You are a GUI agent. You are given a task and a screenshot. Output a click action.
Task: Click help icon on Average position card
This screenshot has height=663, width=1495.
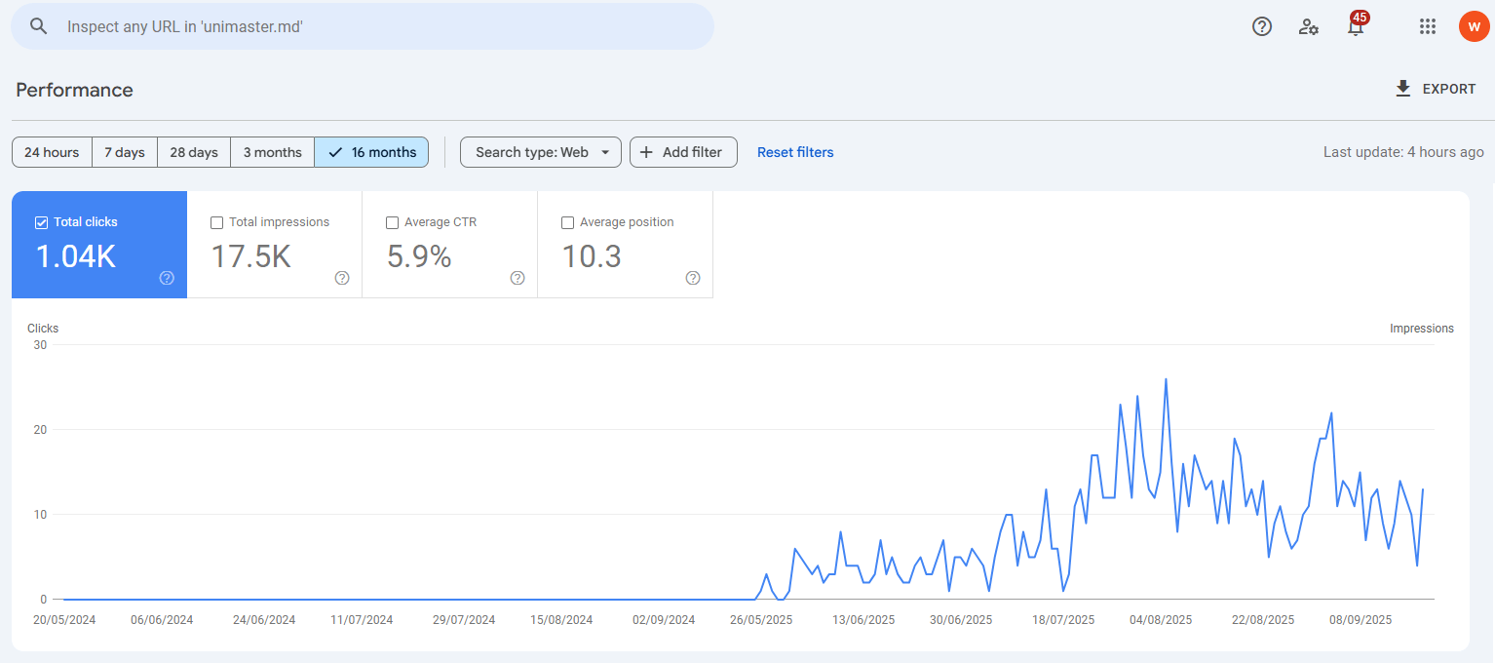(x=693, y=278)
